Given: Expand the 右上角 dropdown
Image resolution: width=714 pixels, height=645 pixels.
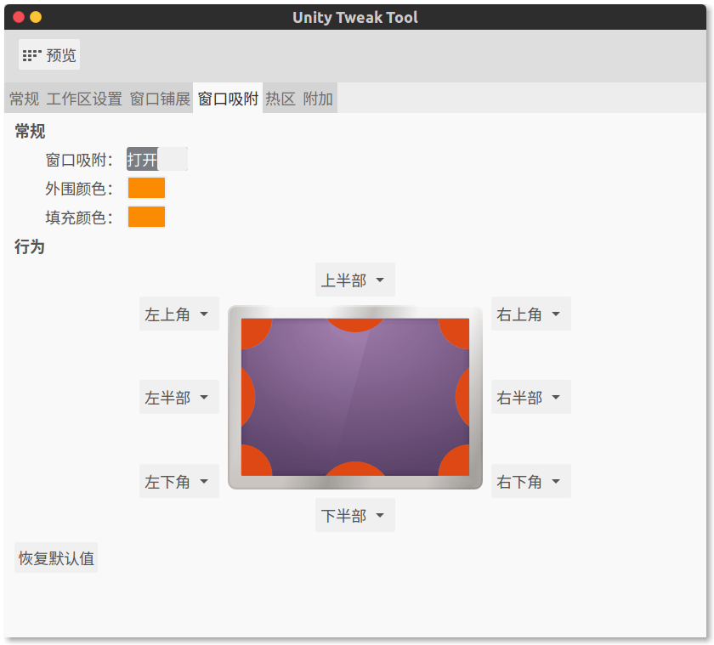Looking at the screenshot, I should click(x=530, y=314).
